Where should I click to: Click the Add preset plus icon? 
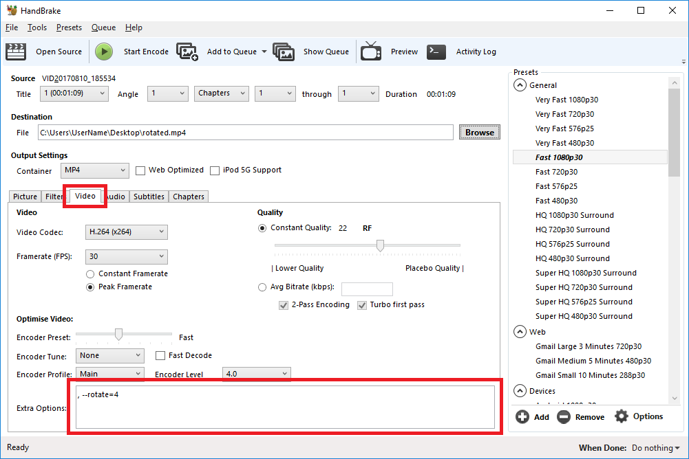pyautogui.click(x=522, y=416)
